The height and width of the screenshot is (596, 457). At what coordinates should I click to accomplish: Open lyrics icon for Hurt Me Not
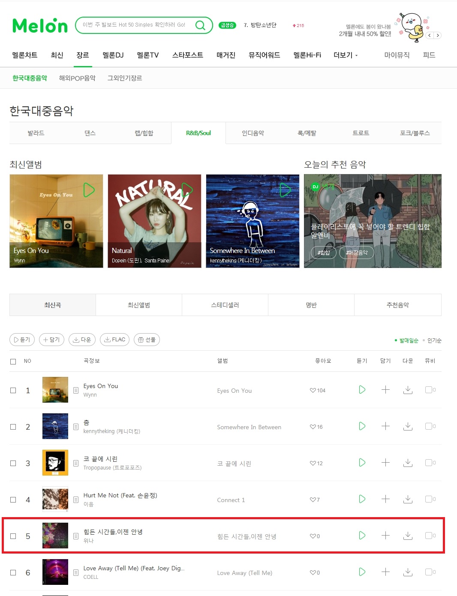(x=76, y=500)
